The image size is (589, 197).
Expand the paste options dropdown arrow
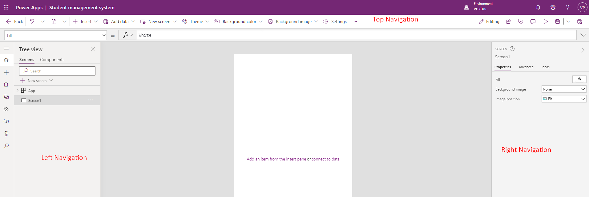coord(64,21)
